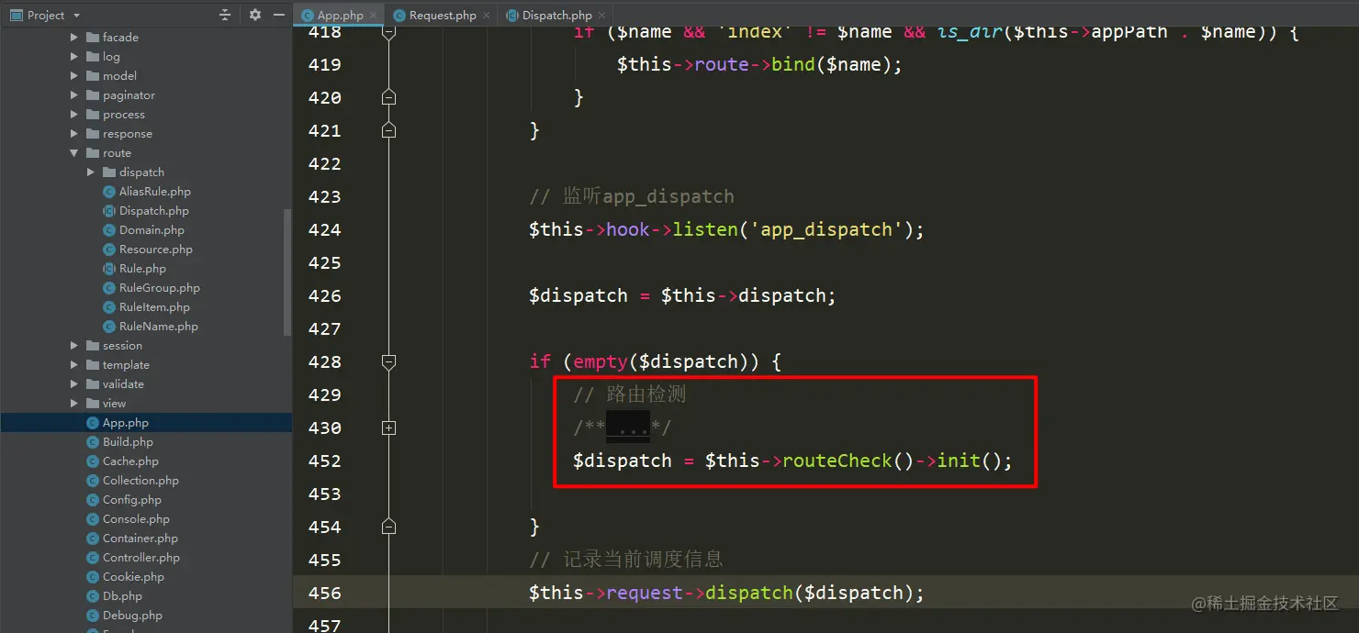Screen dimensions: 1359x633
Task: Hide the Project tool window
Action: point(279,15)
